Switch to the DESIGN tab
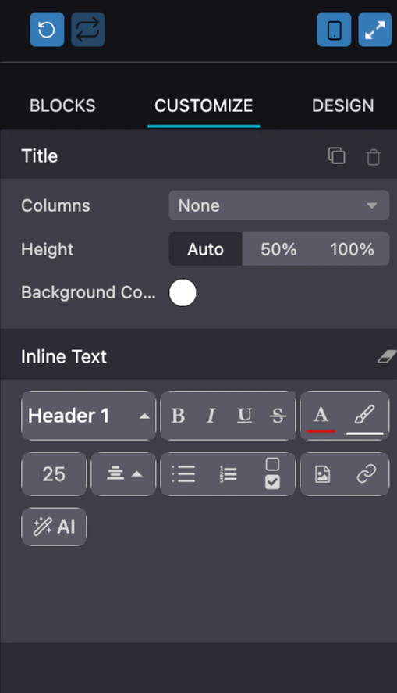The image size is (397, 693). click(x=342, y=105)
